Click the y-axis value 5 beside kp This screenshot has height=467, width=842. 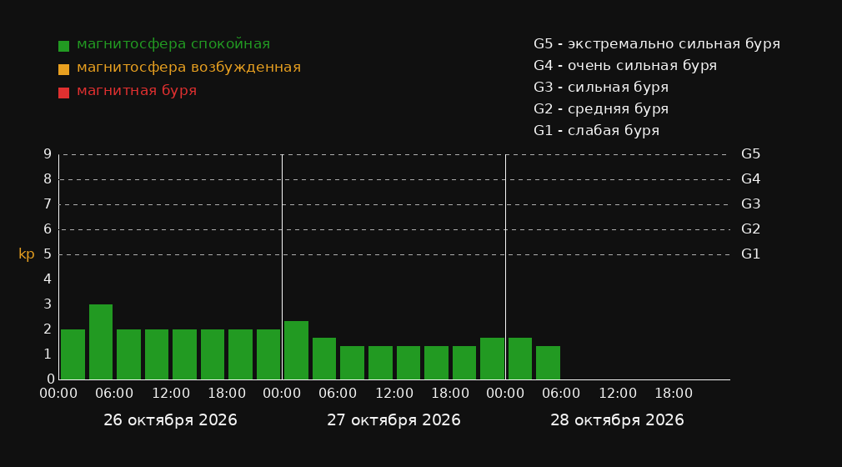(x=48, y=254)
